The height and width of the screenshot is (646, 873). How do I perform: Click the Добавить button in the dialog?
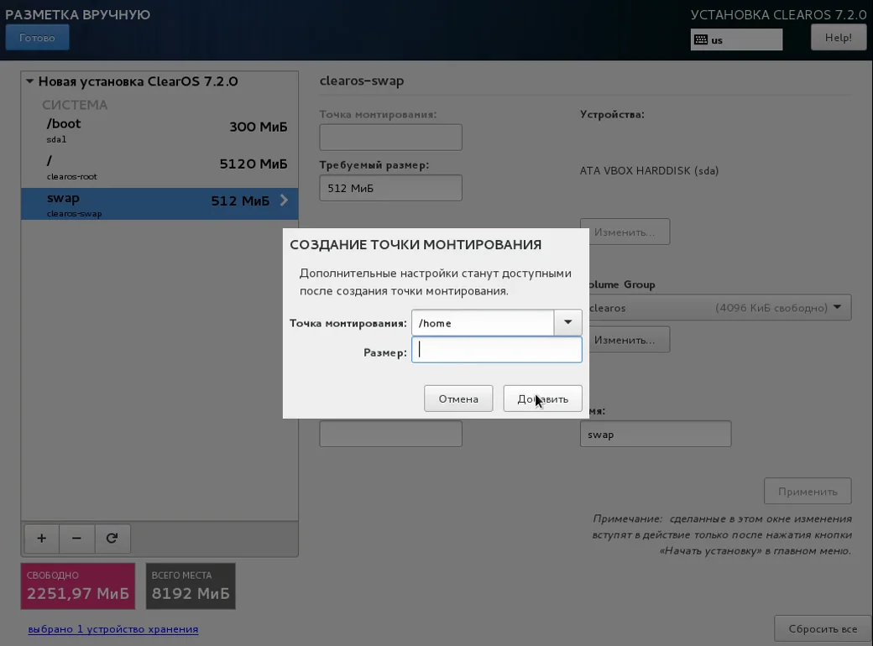point(542,399)
